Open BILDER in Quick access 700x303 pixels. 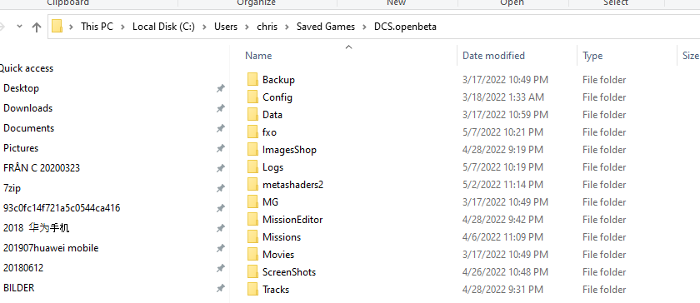coord(18,288)
